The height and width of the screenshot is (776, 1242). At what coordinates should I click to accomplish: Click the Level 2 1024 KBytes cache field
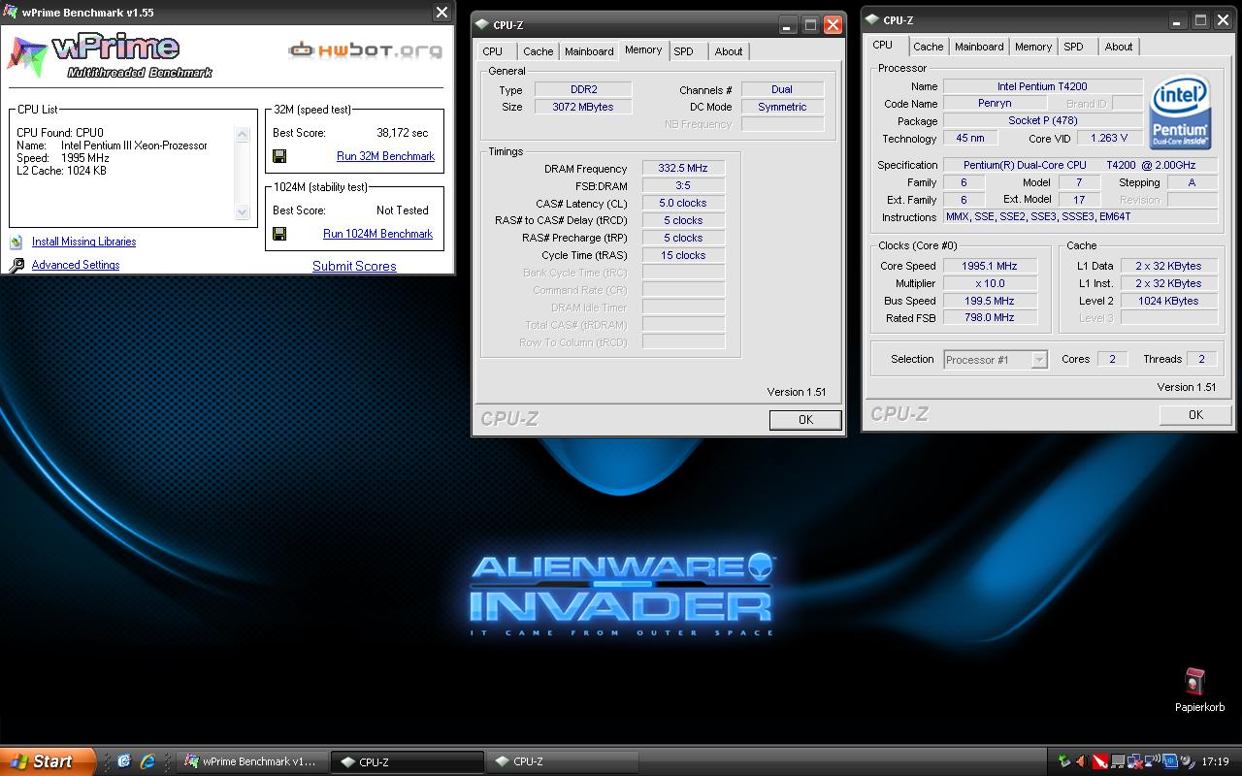pos(1168,301)
